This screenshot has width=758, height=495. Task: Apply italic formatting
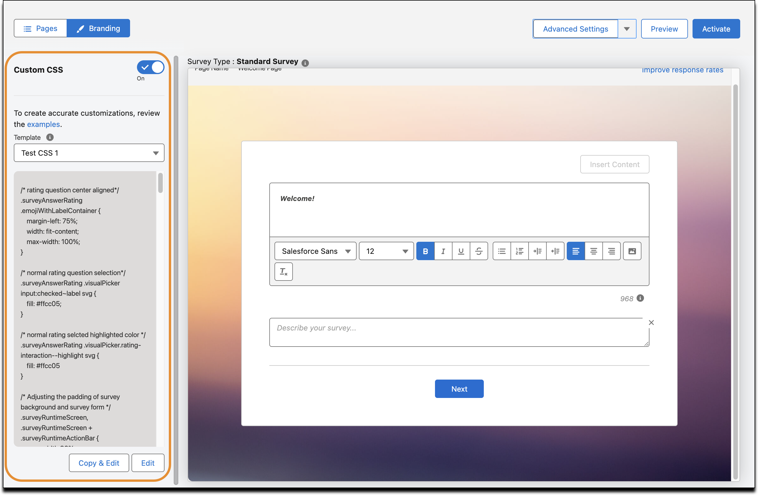pyautogui.click(x=443, y=251)
